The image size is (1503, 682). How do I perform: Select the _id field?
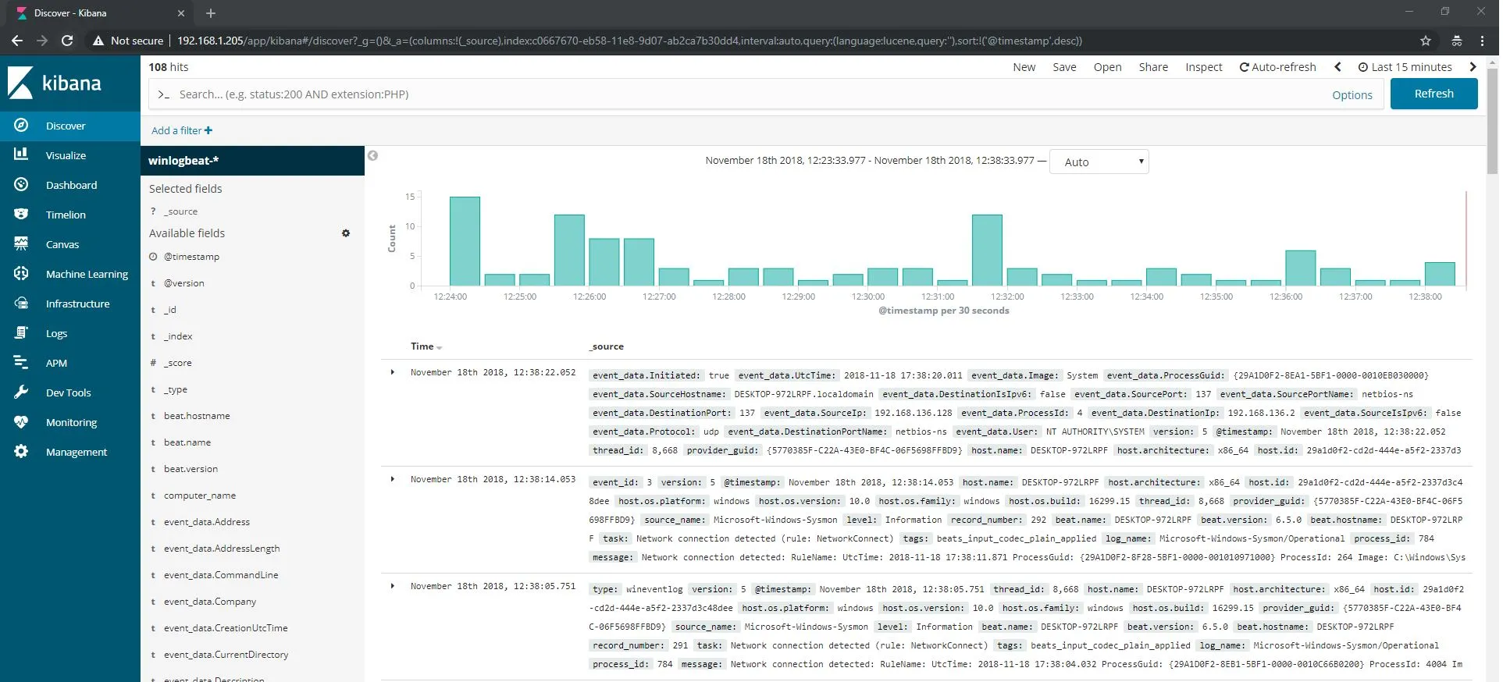(x=170, y=310)
